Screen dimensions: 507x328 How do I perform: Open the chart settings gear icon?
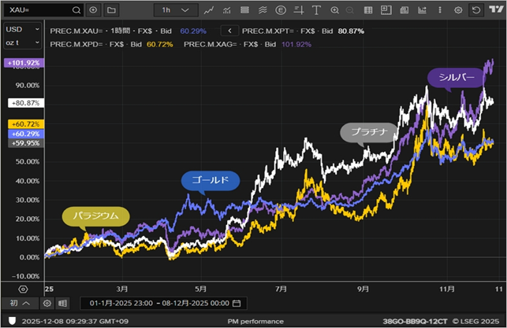click(x=458, y=10)
